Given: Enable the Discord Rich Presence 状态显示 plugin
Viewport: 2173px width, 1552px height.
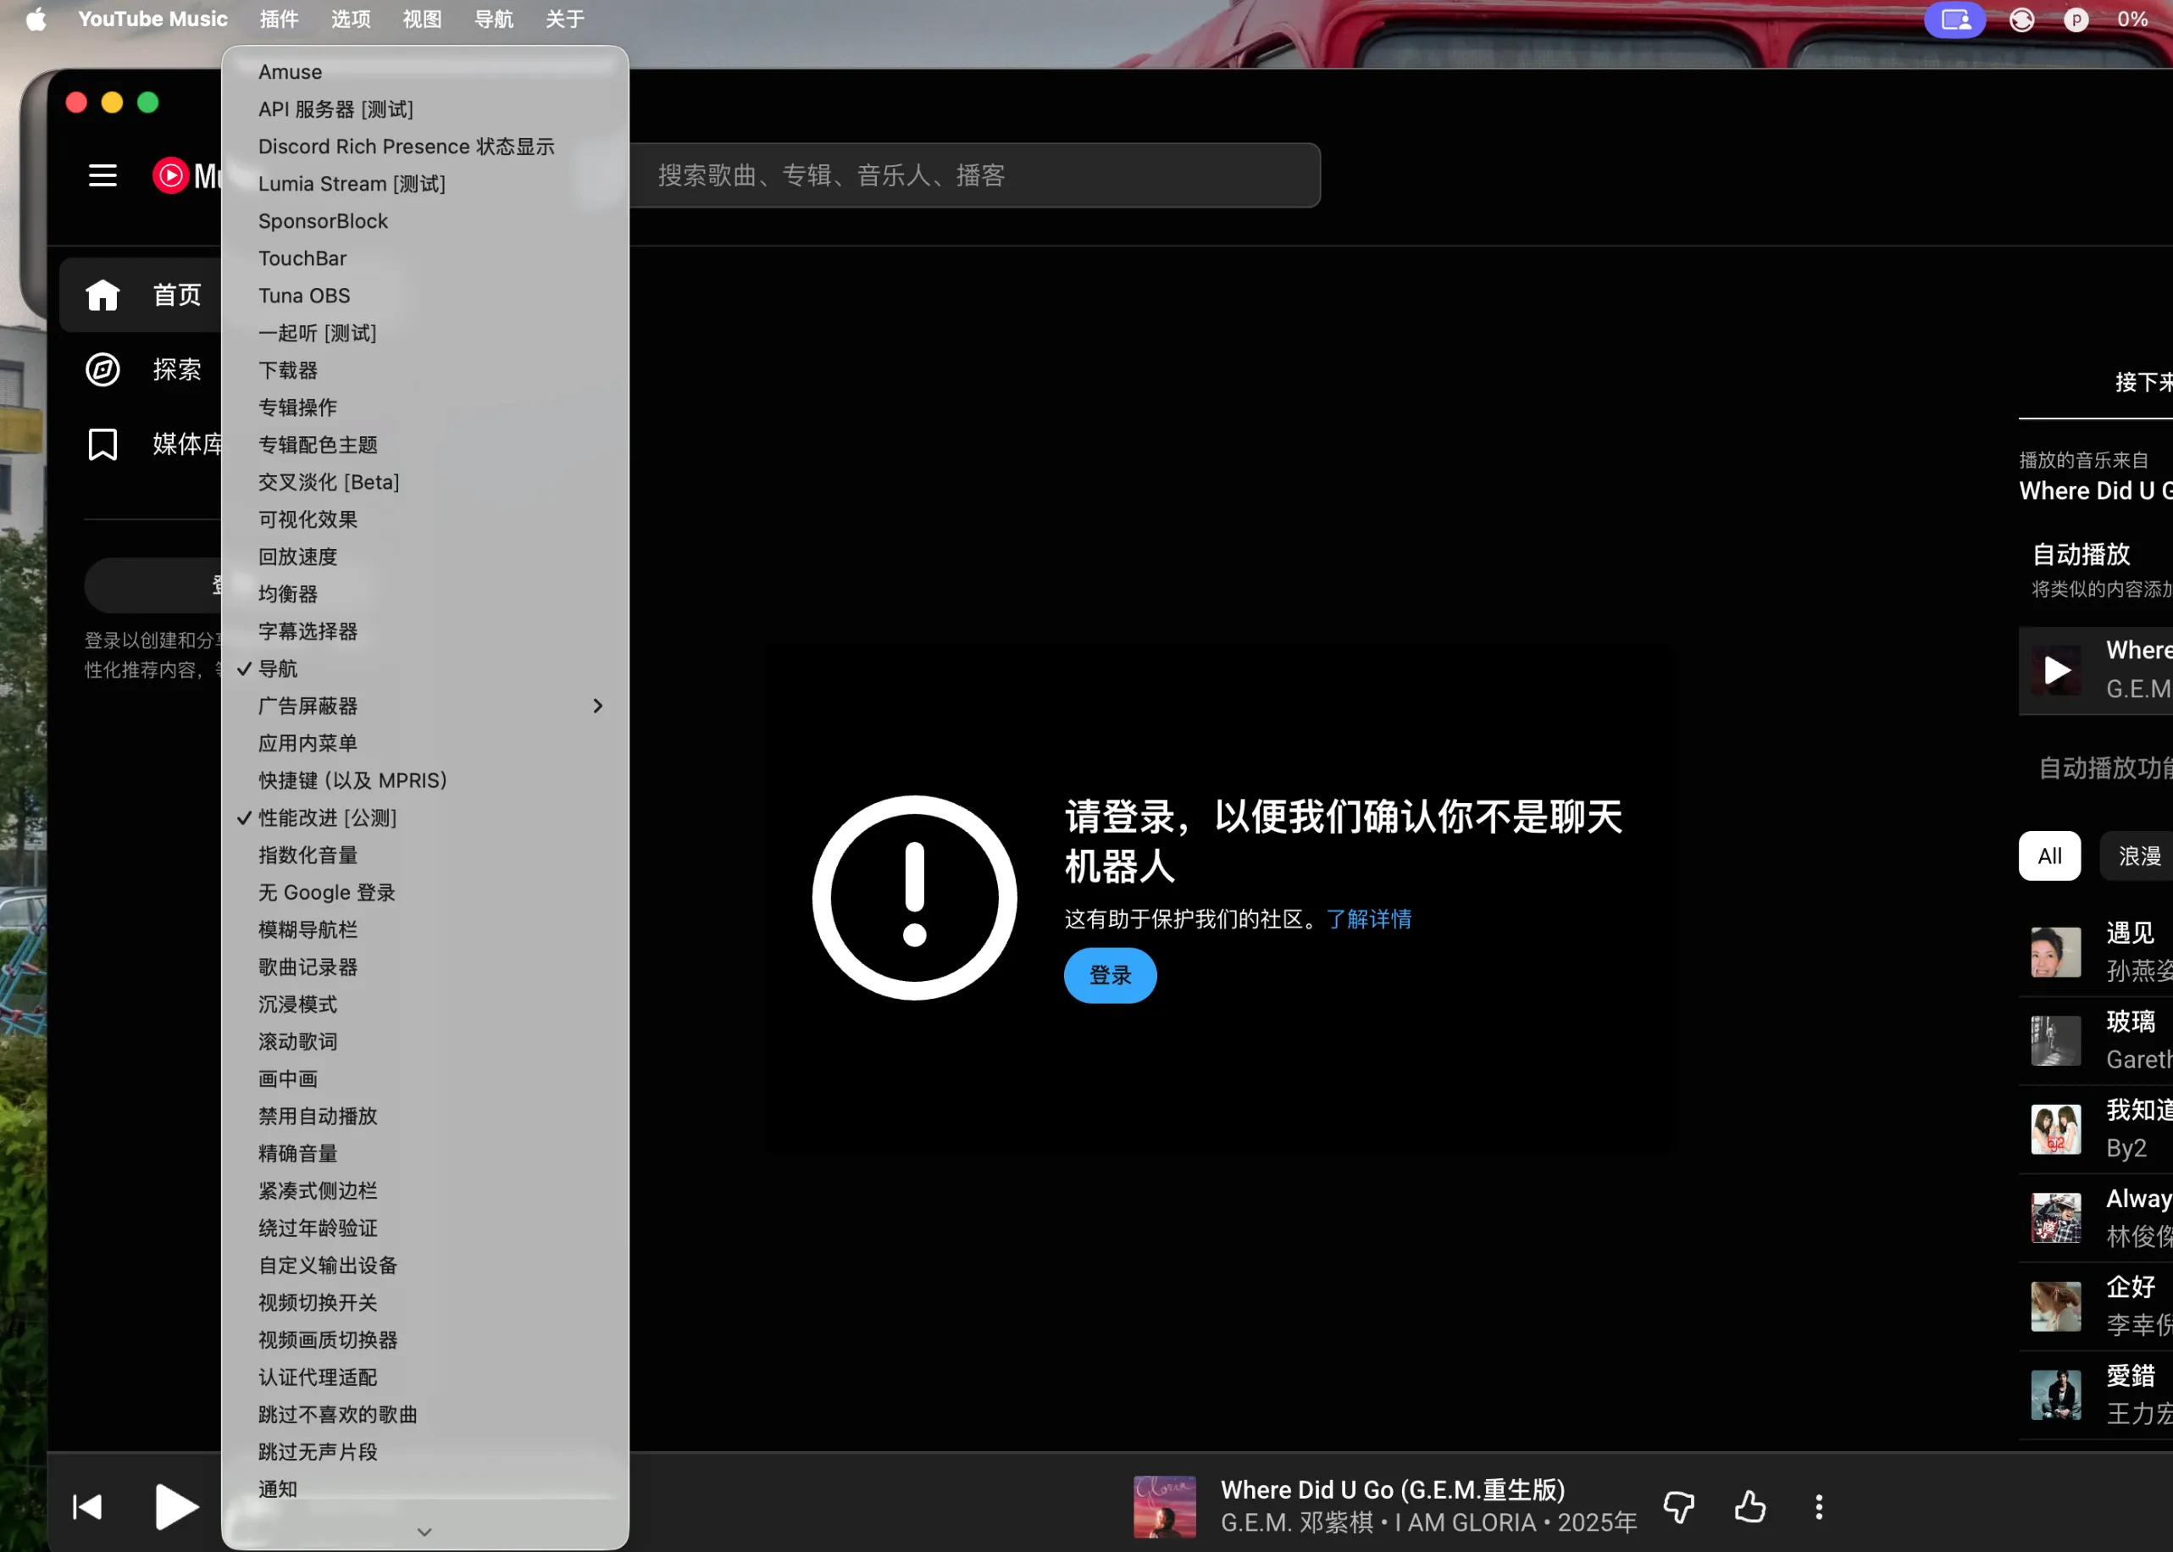Looking at the screenshot, I should click(424, 147).
